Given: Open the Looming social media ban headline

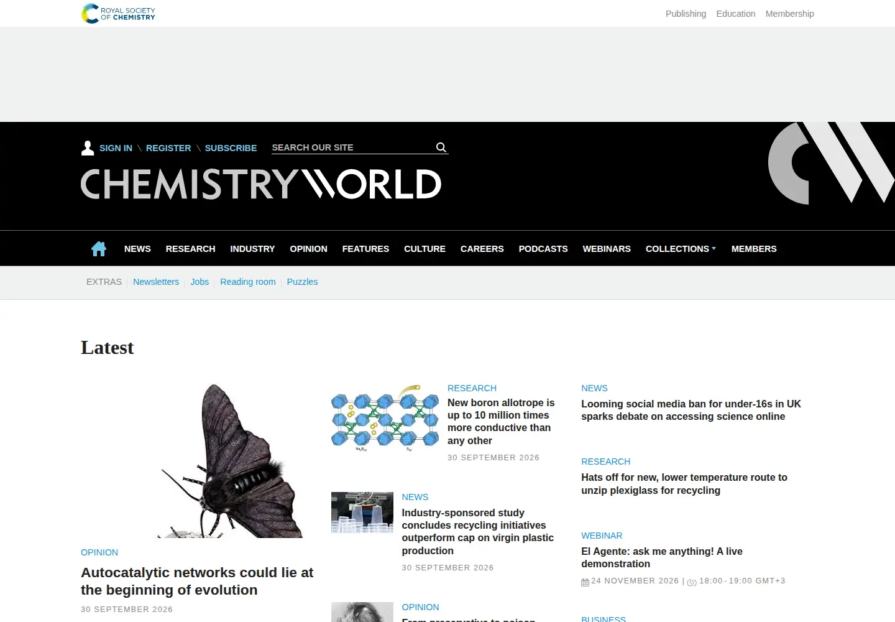Looking at the screenshot, I should pyautogui.click(x=691, y=410).
